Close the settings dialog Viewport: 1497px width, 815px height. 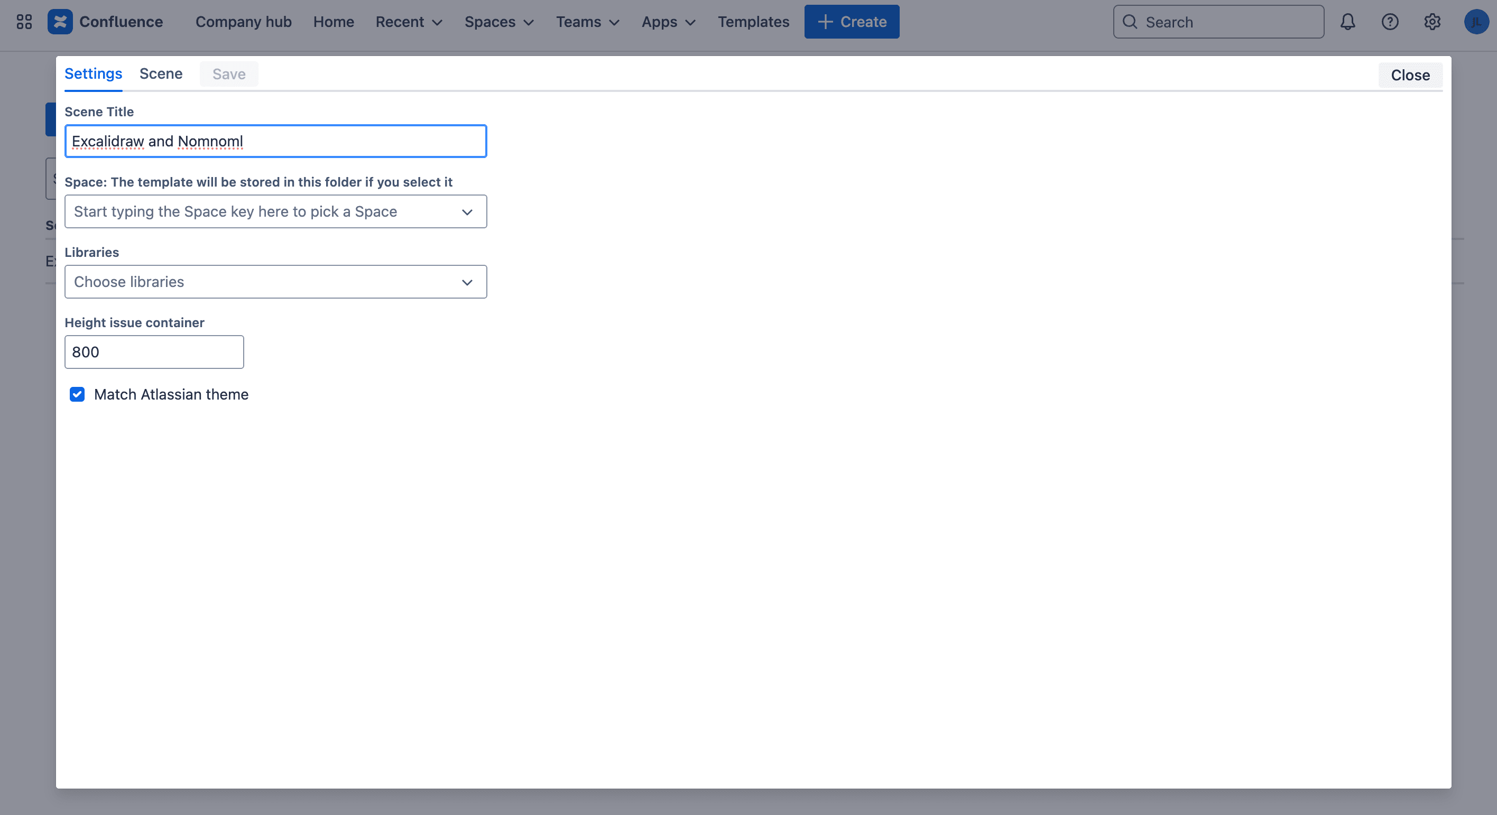(x=1410, y=75)
